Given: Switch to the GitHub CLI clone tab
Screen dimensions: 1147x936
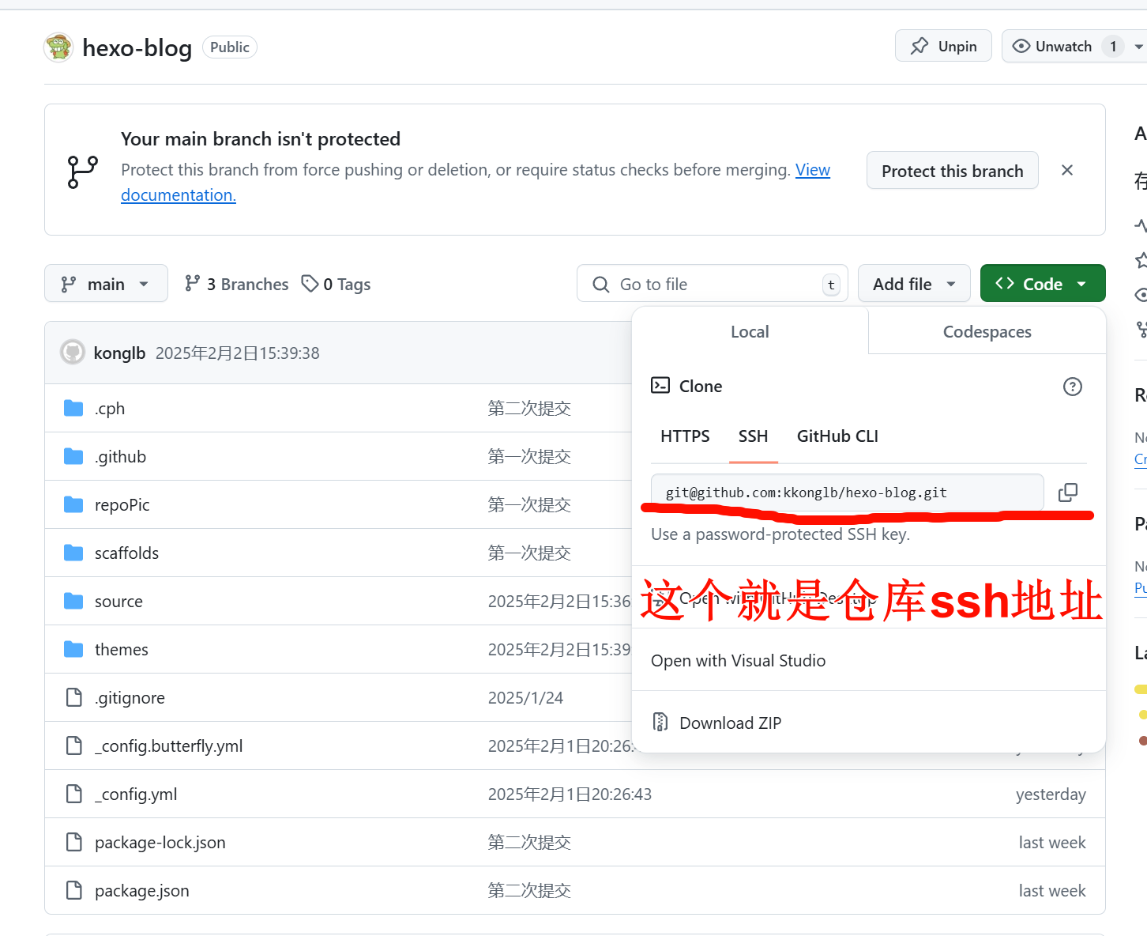Looking at the screenshot, I should (x=837, y=436).
